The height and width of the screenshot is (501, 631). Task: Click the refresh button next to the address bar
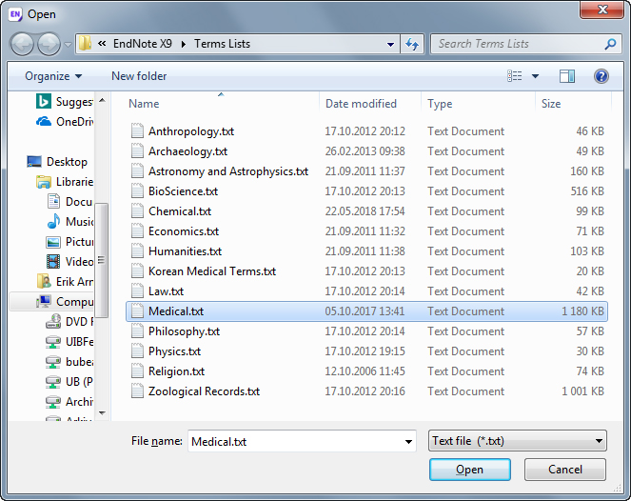point(412,44)
